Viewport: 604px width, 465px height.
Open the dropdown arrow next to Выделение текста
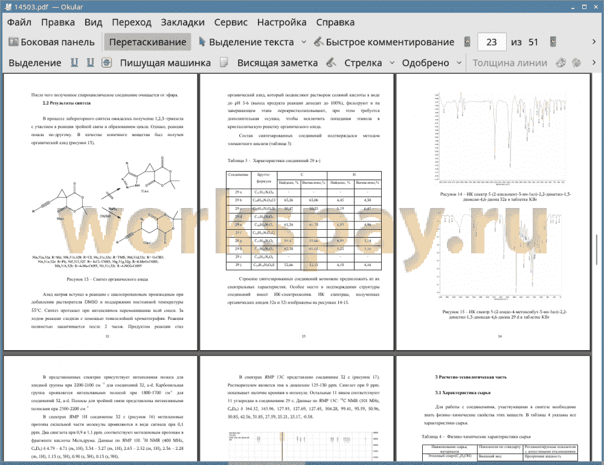(304, 42)
